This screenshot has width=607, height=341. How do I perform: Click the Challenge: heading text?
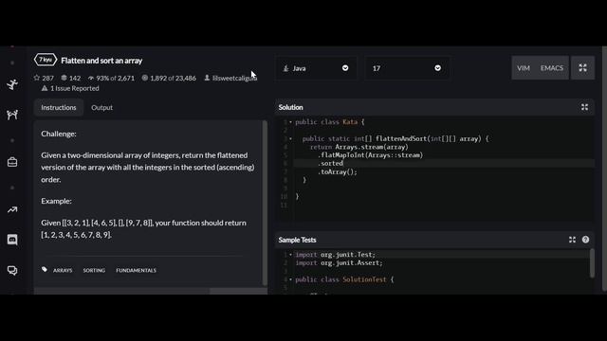click(59, 134)
